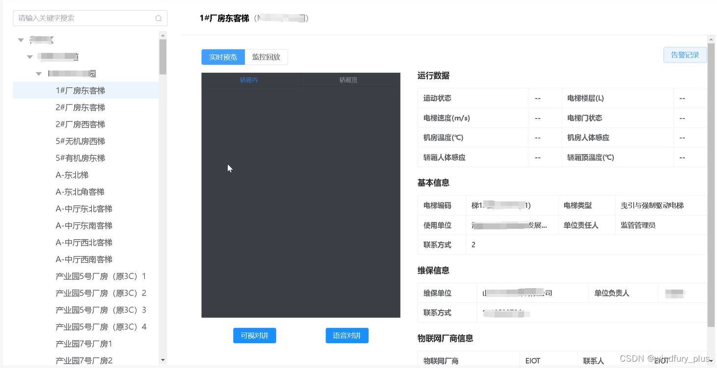
Task: Collapse the top-level tree node arrow
Action: (x=21, y=40)
